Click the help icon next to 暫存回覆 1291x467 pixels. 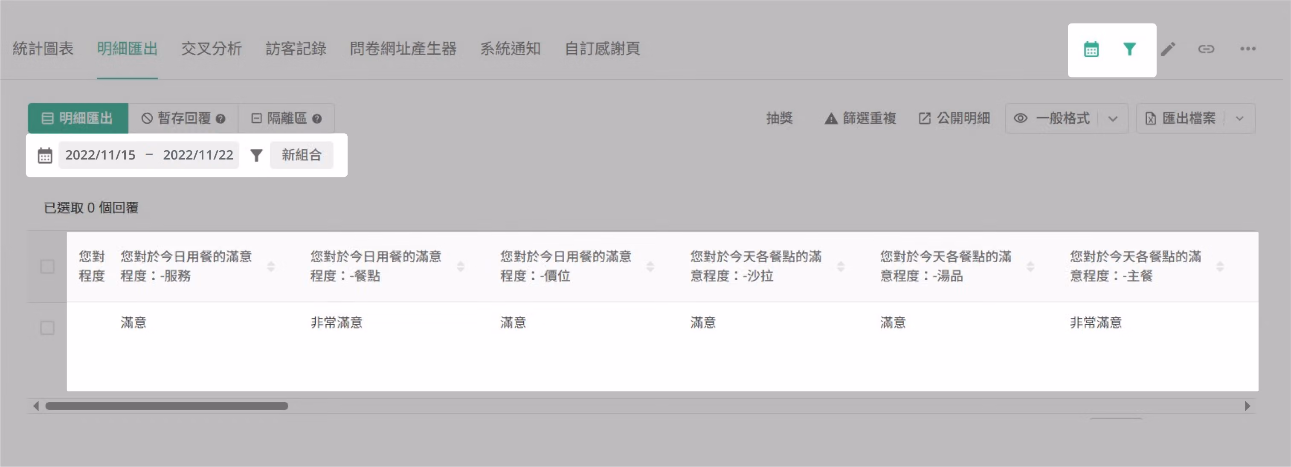click(x=220, y=119)
